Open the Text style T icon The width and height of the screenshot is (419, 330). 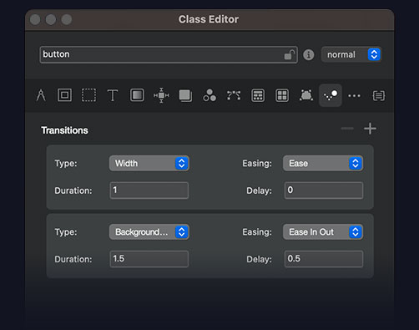pos(113,95)
